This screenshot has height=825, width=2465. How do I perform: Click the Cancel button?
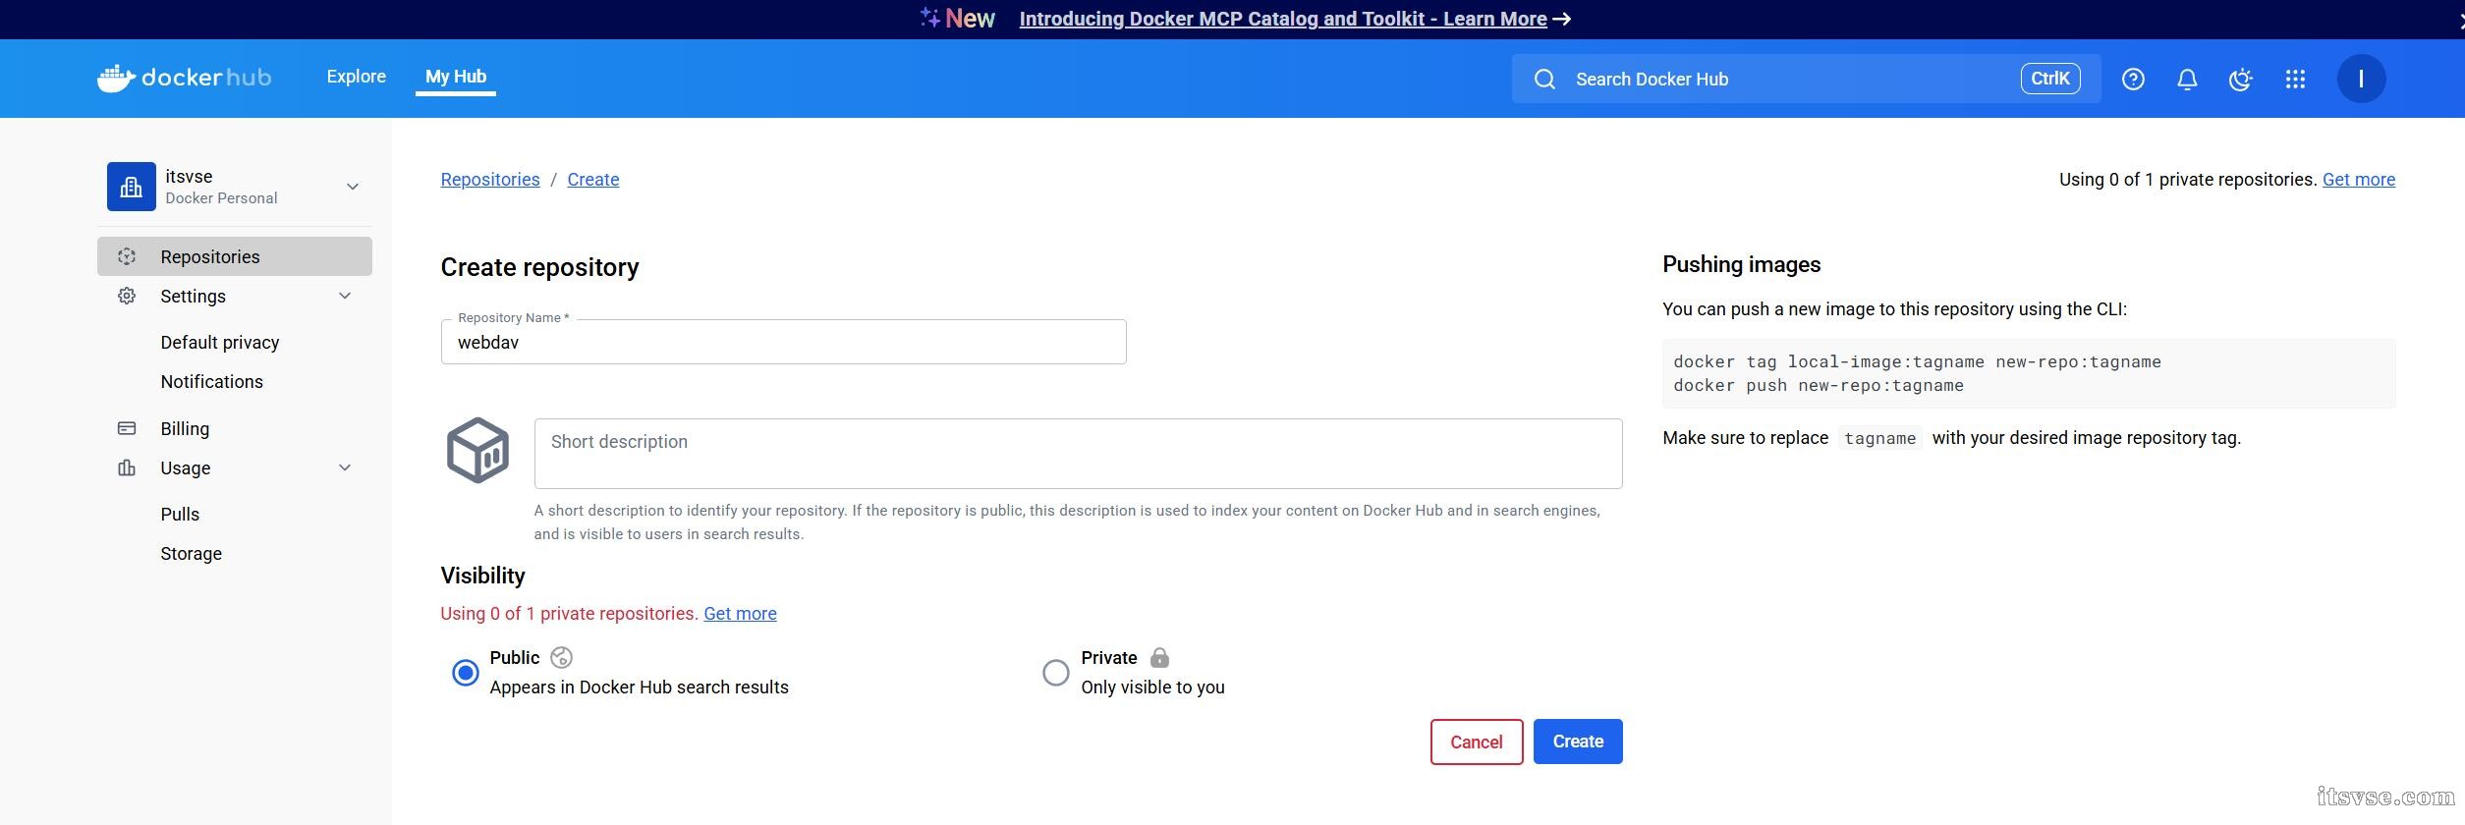click(1476, 742)
